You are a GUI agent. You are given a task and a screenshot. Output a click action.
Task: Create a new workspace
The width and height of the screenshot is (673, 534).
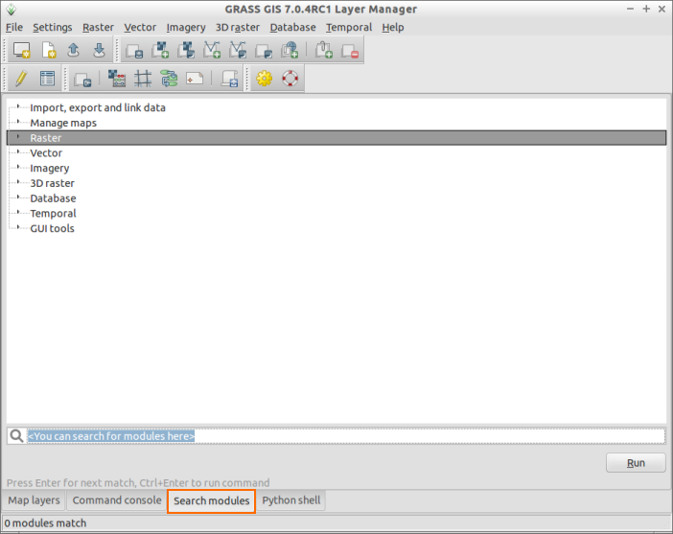(x=49, y=50)
